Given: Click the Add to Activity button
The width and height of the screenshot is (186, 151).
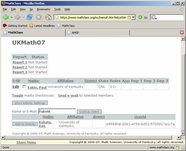Looking at the screenshot, I should [25, 124].
